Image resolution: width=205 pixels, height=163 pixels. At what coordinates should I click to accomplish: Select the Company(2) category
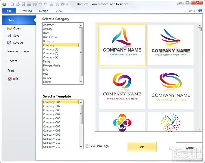point(61,49)
